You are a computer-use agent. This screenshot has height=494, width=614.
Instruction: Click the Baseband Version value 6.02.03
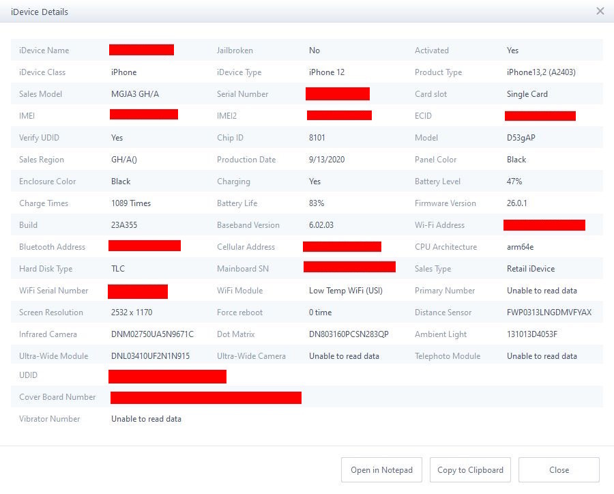coord(321,225)
